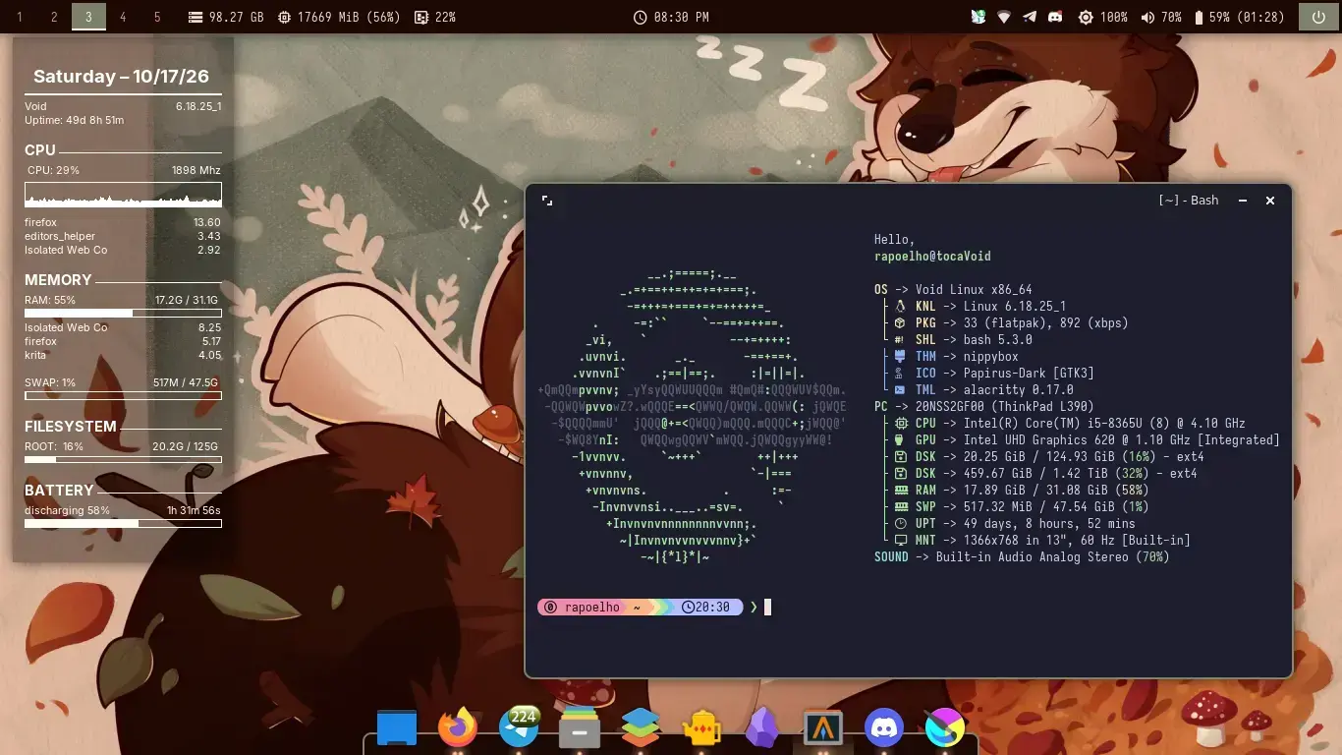Image resolution: width=1342 pixels, height=755 pixels.
Task: Click the brightness sun icon in top bar
Action: tap(1086, 18)
